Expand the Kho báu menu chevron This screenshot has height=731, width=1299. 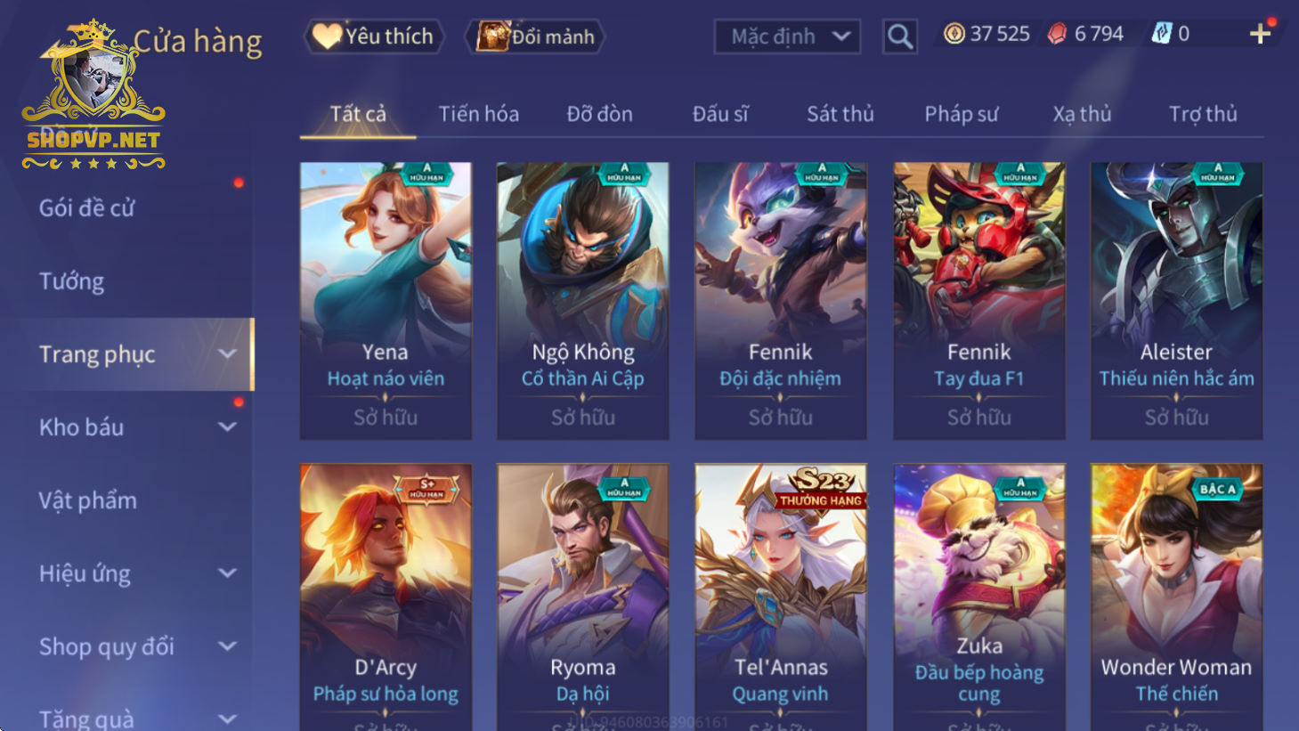(x=228, y=427)
